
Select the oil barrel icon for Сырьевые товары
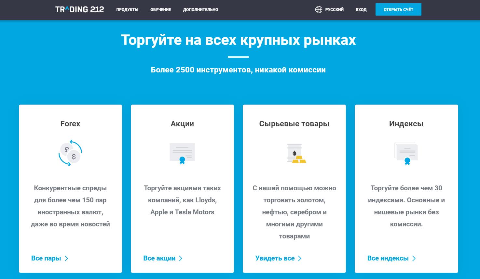point(292,151)
